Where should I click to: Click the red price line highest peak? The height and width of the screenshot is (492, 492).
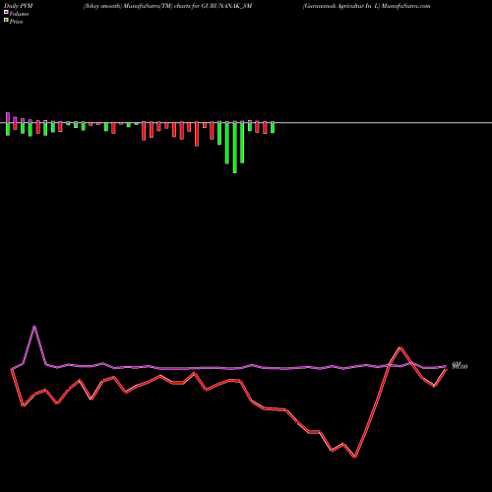[x=400, y=347]
